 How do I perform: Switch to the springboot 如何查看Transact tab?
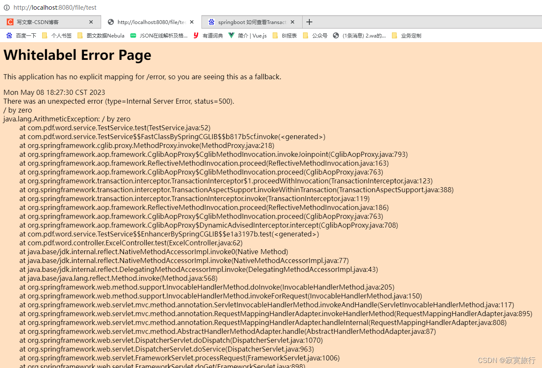(x=252, y=22)
